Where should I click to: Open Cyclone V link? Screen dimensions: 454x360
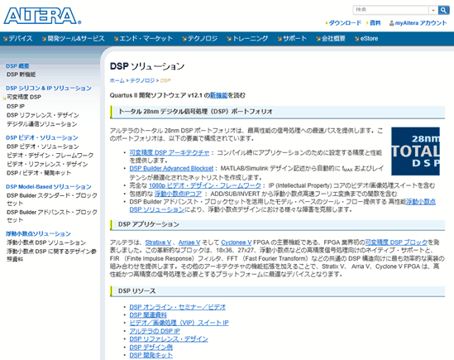(237, 242)
